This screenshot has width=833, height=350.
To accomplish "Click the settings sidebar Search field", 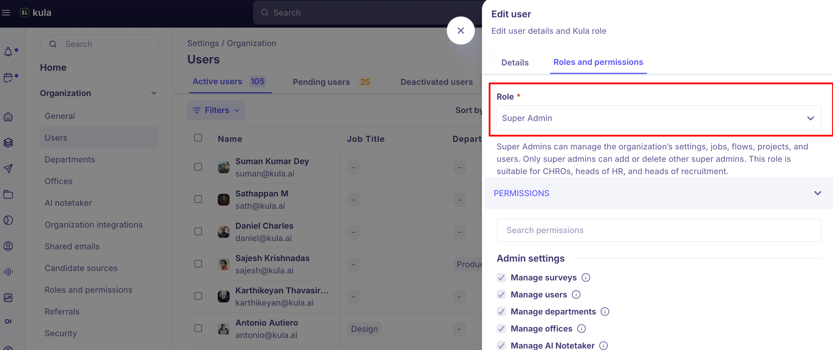I will (x=99, y=44).
